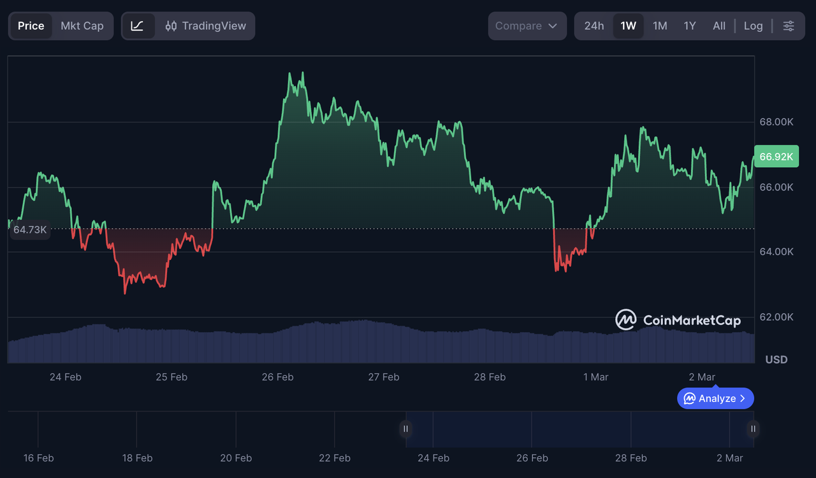Click right pause handle of range selector
816x478 pixels.
(753, 429)
